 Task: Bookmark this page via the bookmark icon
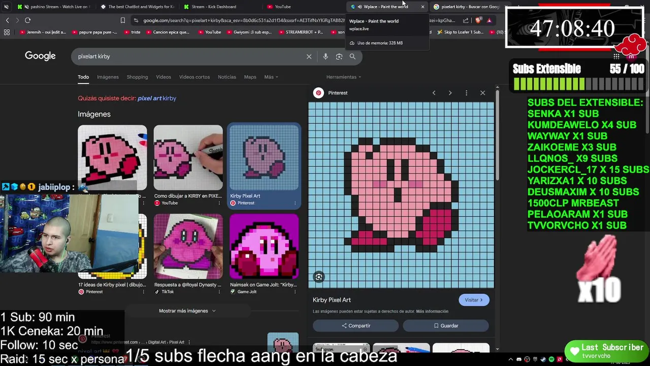click(122, 20)
